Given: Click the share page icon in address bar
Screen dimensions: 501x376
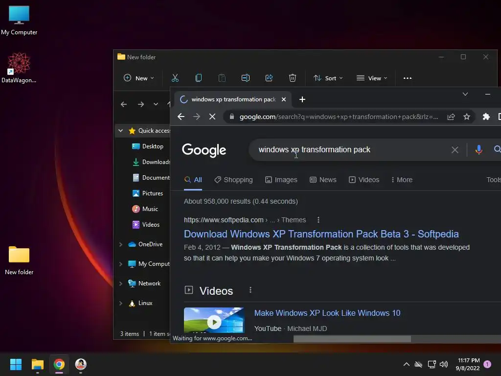Looking at the screenshot, I should click(x=451, y=117).
